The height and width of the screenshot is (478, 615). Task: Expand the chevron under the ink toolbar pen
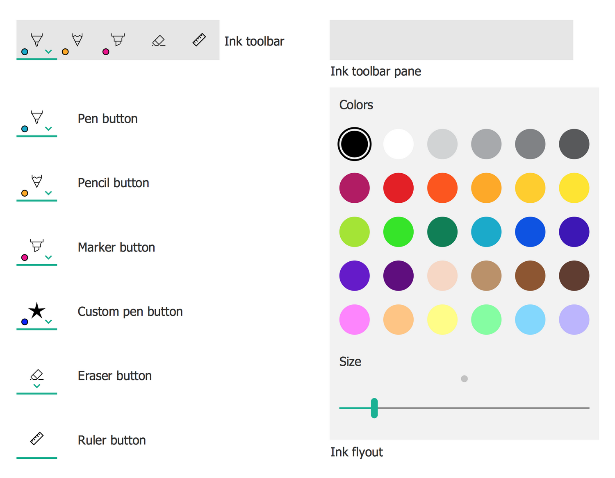[x=48, y=52]
